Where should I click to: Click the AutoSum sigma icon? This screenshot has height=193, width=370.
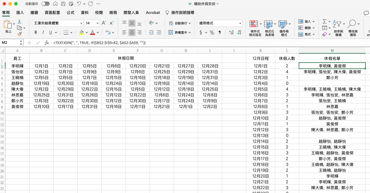(x=324, y=22)
